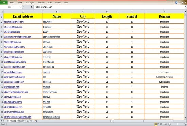The image size is (187, 126).
Task: Select column B header
Action: (x=57, y=12)
